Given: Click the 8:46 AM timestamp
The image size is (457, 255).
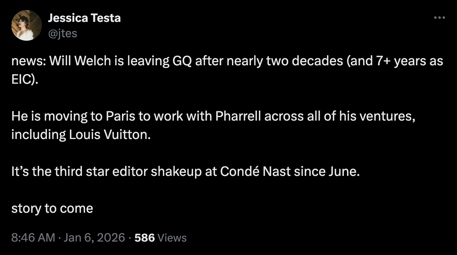Looking at the screenshot, I should pyautogui.click(x=33, y=238).
